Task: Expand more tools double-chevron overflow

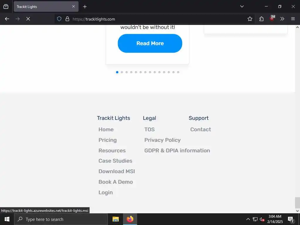Action: click(282, 19)
